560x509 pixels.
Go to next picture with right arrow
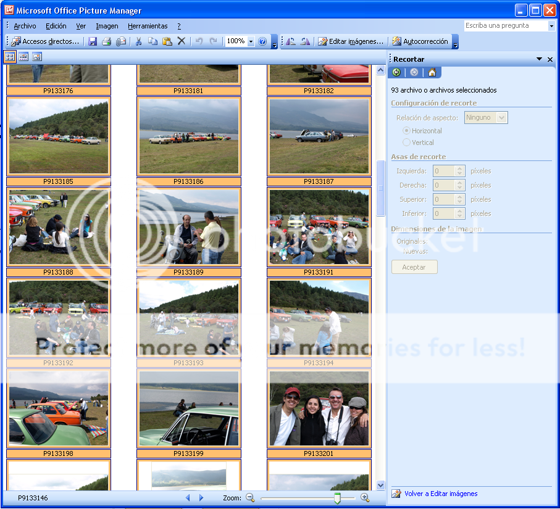pyautogui.click(x=201, y=497)
